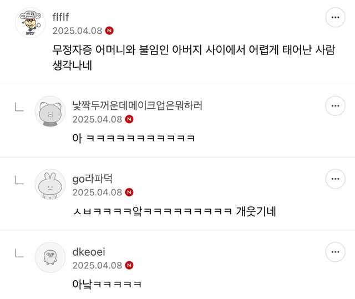355x299 pixels.
Task: Open more options for dkeoei's reply
Action: [x=335, y=252]
